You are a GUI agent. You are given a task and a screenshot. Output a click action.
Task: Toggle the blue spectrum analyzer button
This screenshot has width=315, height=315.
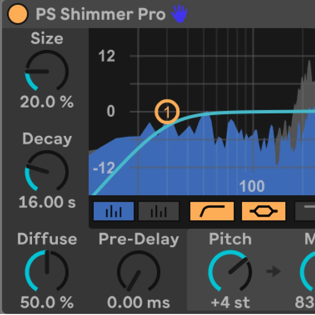tap(114, 211)
